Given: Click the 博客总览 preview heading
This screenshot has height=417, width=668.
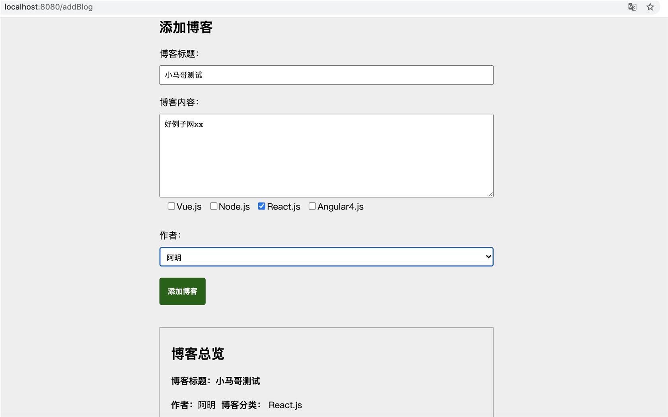Looking at the screenshot, I should [198, 354].
